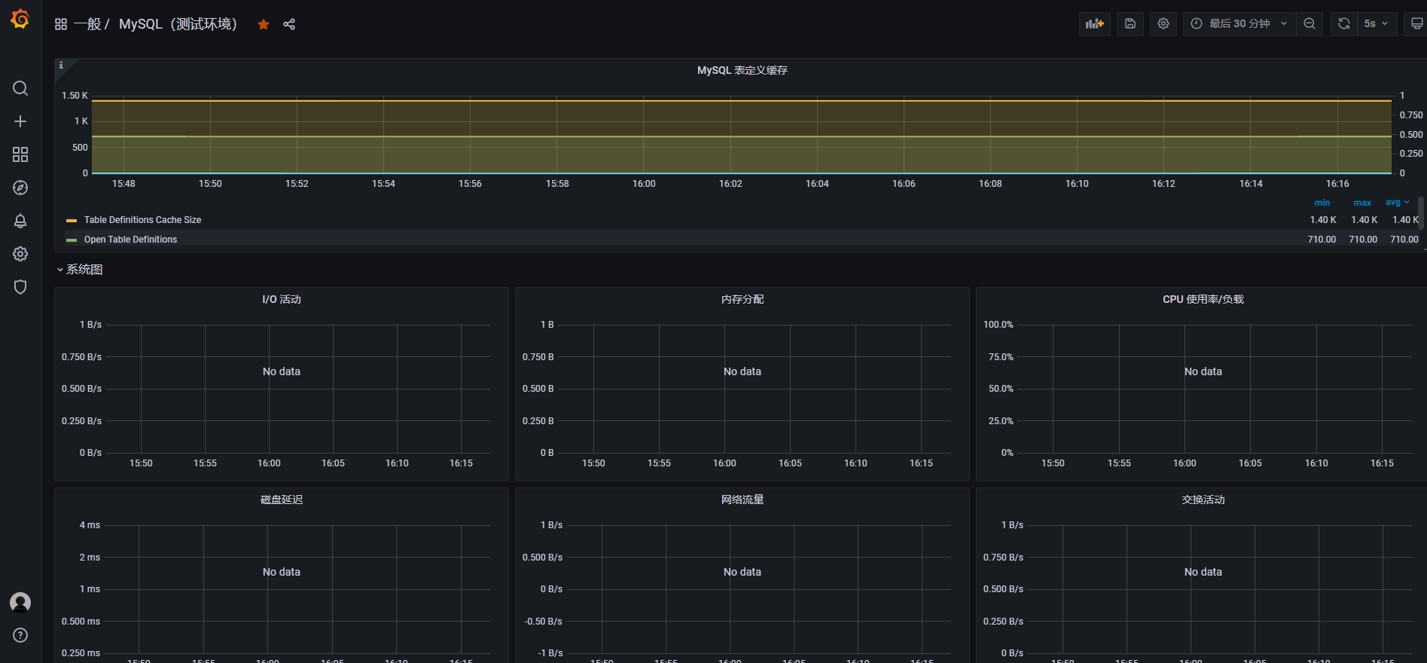Click the green Open Table Definitions swatch

(x=72, y=240)
